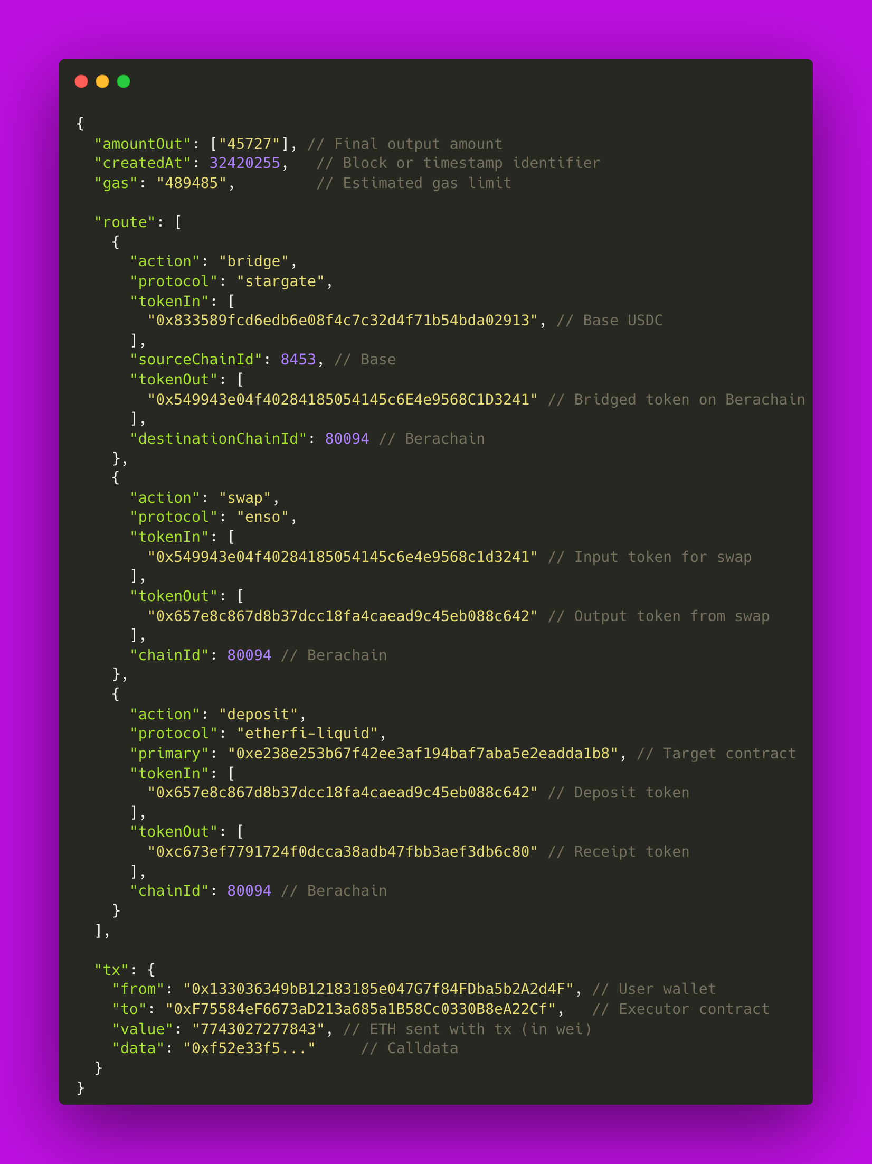This screenshot has width=872, height=1164.
Task: Click the yellow minimize window dot
Action: [x=102, y=81]
